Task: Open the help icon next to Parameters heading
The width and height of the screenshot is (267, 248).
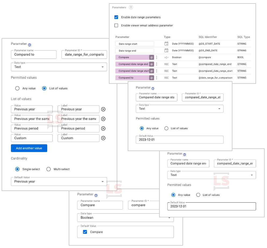Action: coord(131,7)
